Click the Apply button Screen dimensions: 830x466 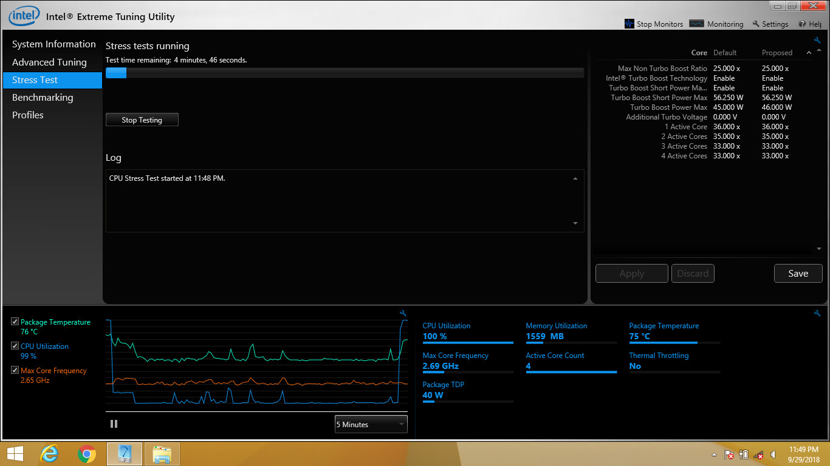(632, 273)
